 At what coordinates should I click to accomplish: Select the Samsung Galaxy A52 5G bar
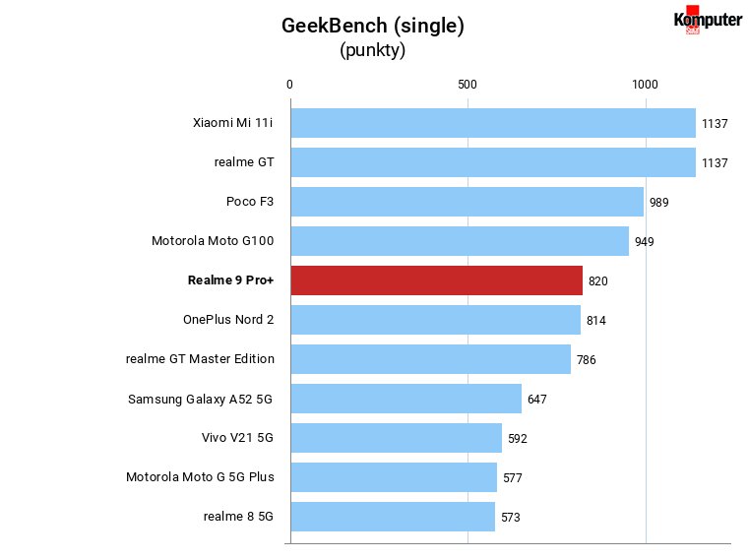click(405, 399)
